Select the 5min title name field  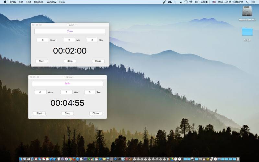tap(67, 84)
